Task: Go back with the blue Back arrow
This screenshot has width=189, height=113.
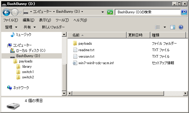Action: tap(6, 12)
